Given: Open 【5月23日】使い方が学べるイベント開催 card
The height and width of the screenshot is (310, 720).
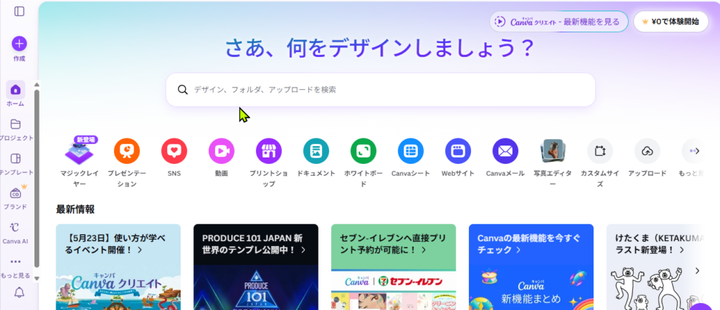Looking at the screenshot, I should point(118,267).
